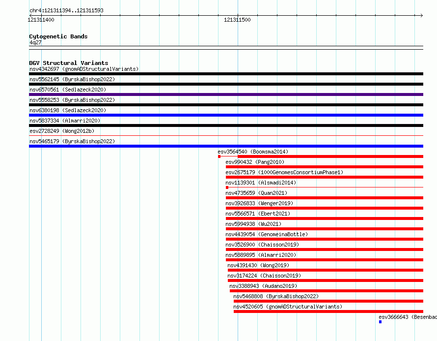Select esv2728249 (Wong2012b) label
The height and width of the screenshot is (341, 437).
[62, 131]
